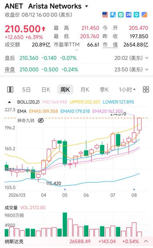The height and width of the screenshot is (248, 153).
Task: Tap the EMA indicator label
Action: [x=22, y=111]
